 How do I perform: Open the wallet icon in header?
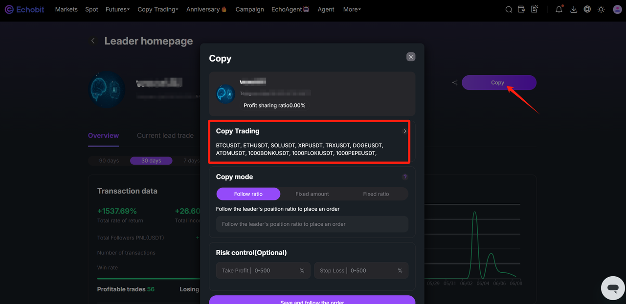tap(521, 9)
